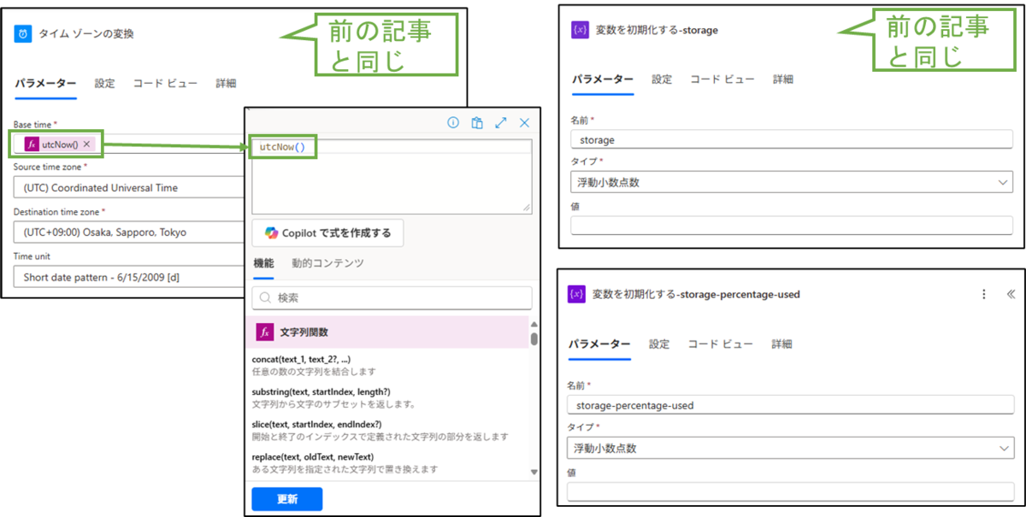Open the 設定 tab in the 変数を初期化する-storage panel
Viewport: 1026px width, 517px height.
point(662,79)
